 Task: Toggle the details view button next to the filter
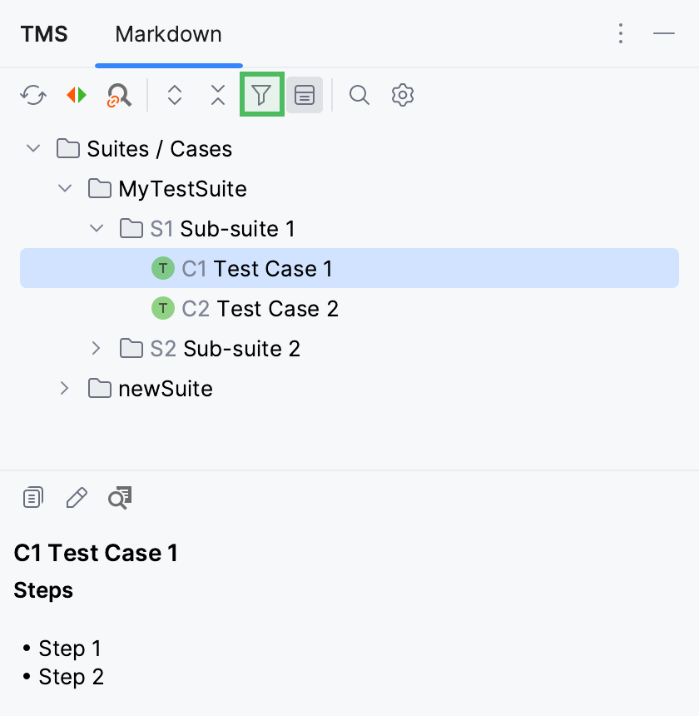point(304,94)
